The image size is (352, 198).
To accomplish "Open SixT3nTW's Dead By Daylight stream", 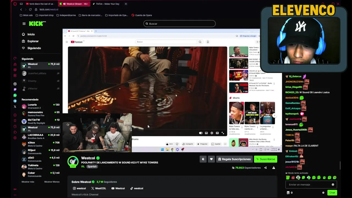I will coord(41,121).
